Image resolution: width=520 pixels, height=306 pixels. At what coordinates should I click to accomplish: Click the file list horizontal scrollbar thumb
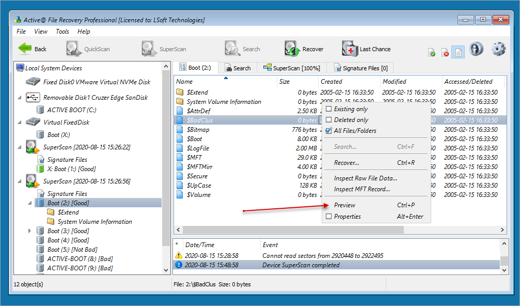pyautogui.click(x=293, y=229)
